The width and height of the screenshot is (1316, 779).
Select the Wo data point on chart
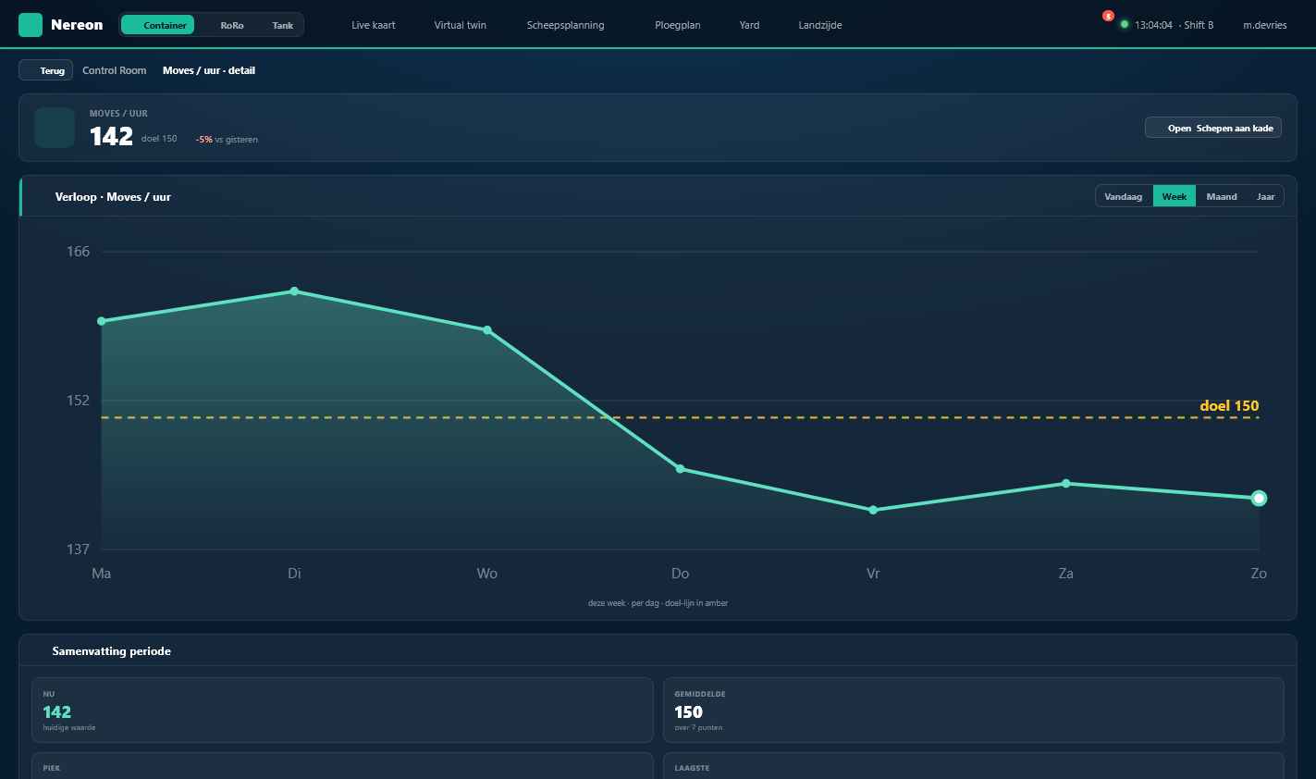click(x=487, y=330)
